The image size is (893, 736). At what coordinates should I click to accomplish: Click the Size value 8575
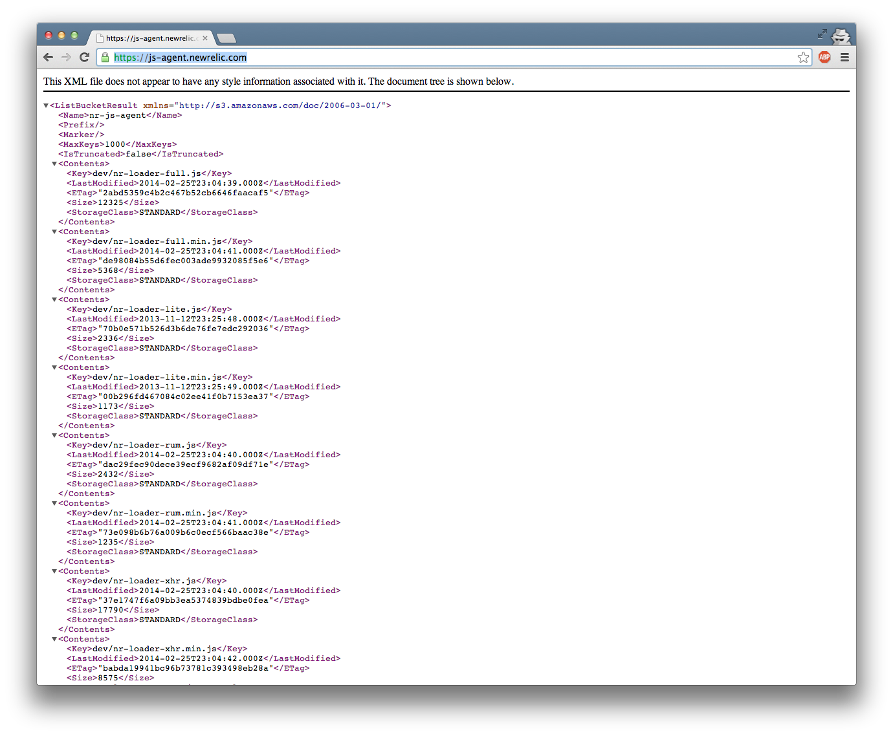coord(108,678)
